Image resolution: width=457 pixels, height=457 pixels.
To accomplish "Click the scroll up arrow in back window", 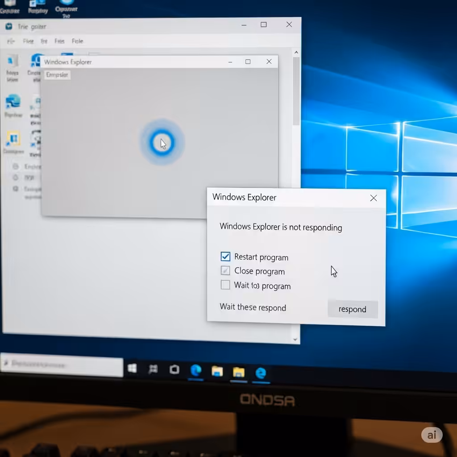I will tap(296, 53).
